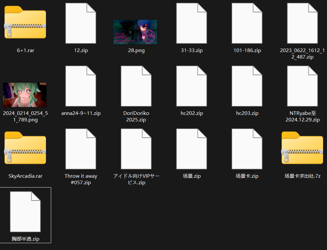Select the アイドル向けVIPサービス.zip file
Image resolution: width=327 pixels, height=250 pixels.
pos(136,149)
